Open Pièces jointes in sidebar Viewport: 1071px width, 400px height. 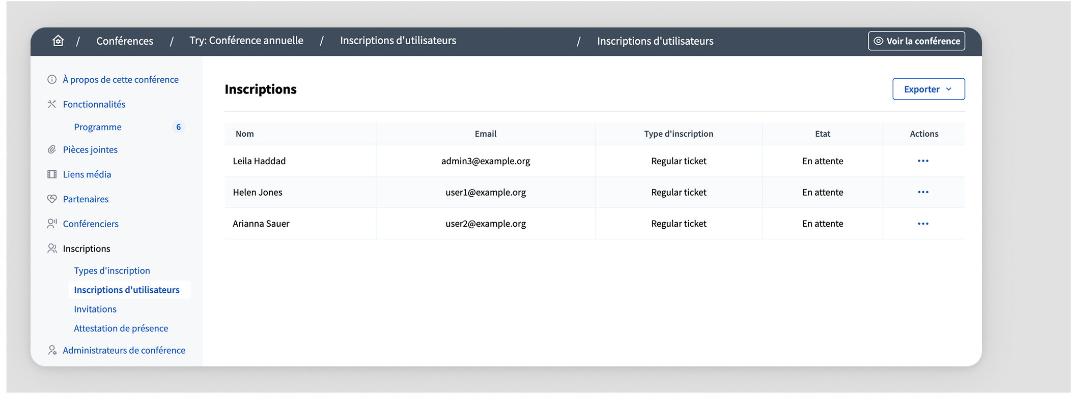click(90, 149)
